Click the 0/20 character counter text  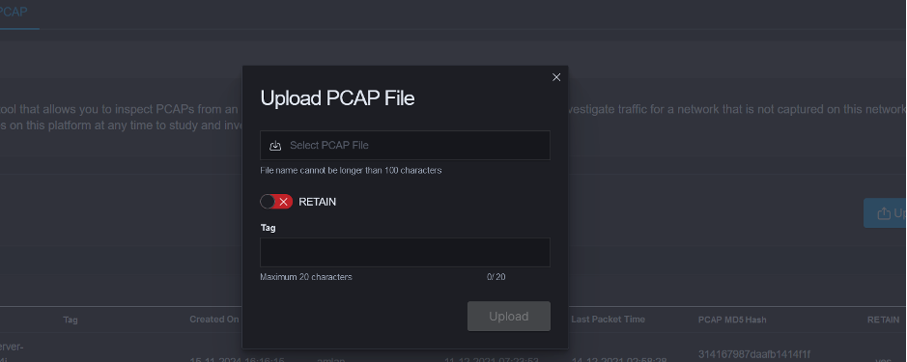tap(496, 277)
